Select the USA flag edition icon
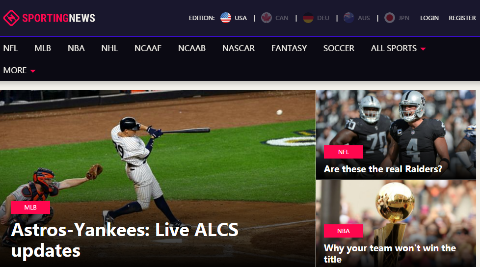This screenshot has height=267, width=480. pos(226,18)
